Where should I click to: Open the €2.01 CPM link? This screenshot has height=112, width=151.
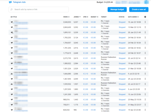click(x=86, y=58)
